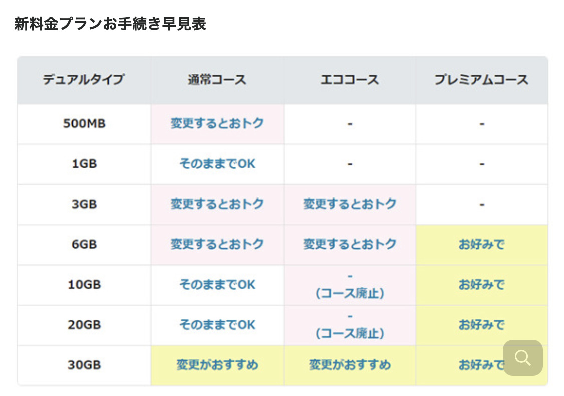
Task: Open 3GB エココース 変更するとおトク link
Action: point(349,204)
